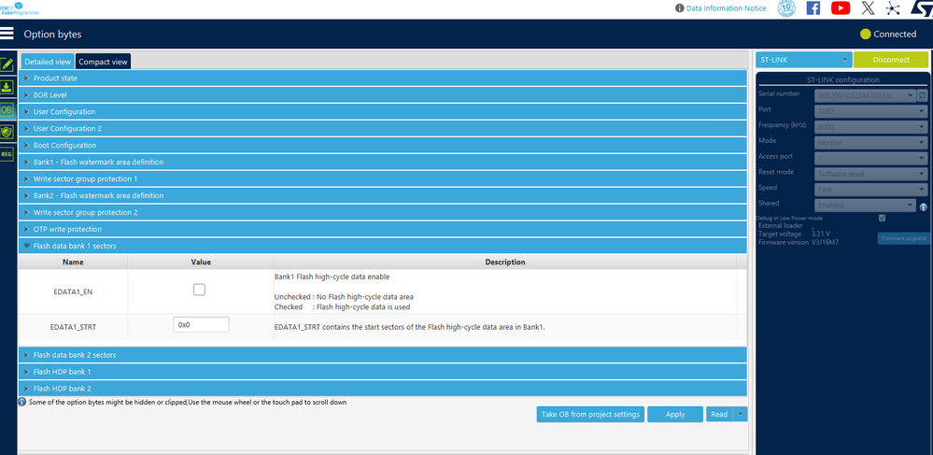
Task: Open Erasing & Programming download icon
Action: (x=7, y=88)
